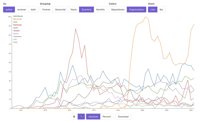Choose the 'both' role option
Image resolution: width=200 pixels, height=122 pixels.
tap(33, 9)
